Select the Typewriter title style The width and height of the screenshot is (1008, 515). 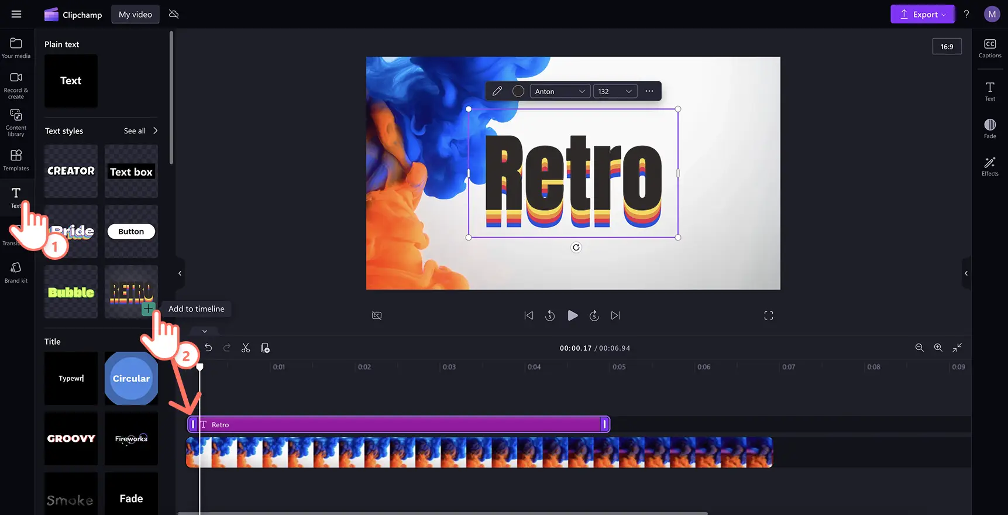coord(71,378)
